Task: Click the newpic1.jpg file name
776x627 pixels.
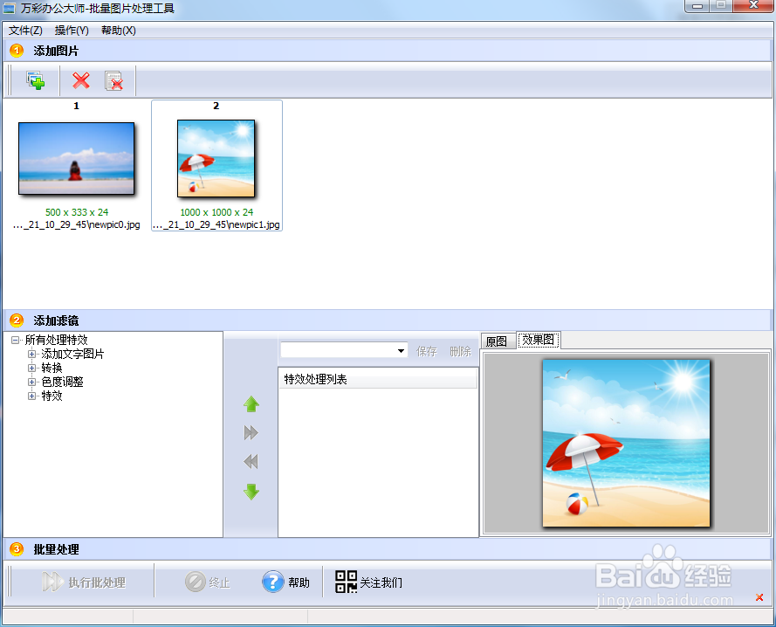Action: (216, 224)
